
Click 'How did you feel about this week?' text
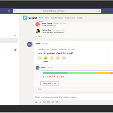[55, 53]
